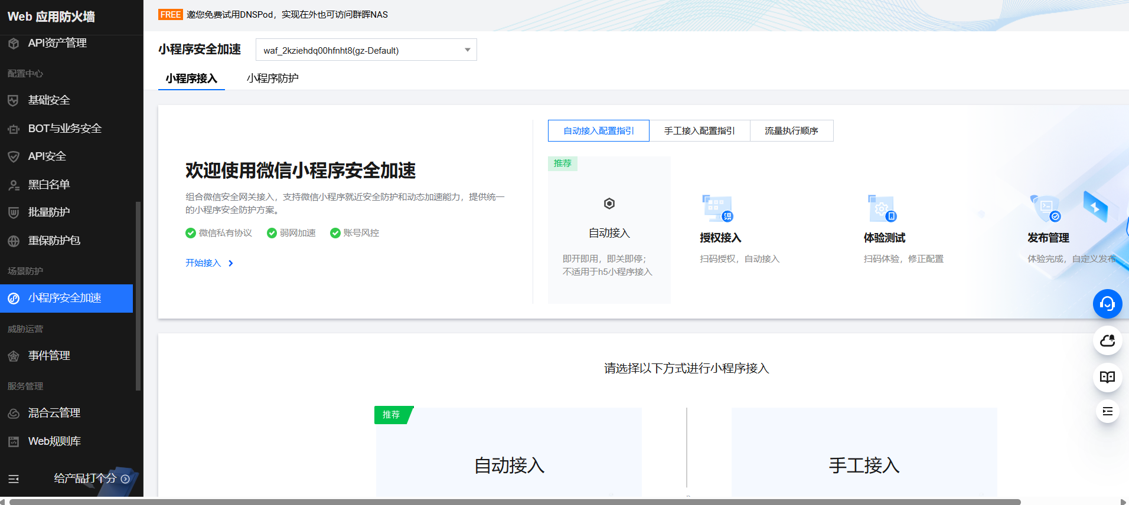
Task: Click the 事件管理 sidebar icon
Action: (x=14, y=356)
